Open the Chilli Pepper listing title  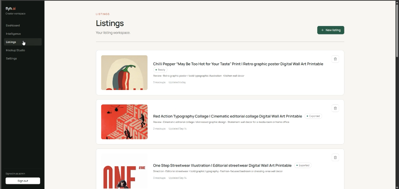[238, 64]
